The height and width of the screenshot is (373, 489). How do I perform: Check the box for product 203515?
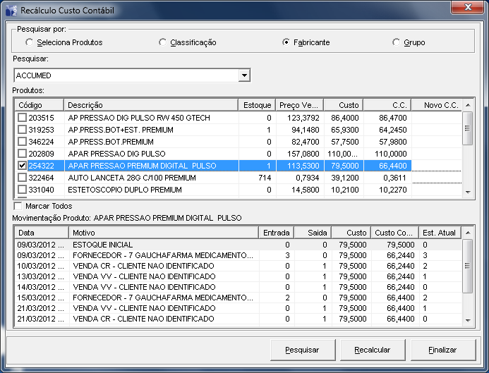pos(22,118)
